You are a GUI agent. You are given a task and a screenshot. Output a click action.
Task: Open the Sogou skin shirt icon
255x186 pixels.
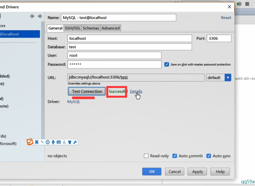coord(70,142)
